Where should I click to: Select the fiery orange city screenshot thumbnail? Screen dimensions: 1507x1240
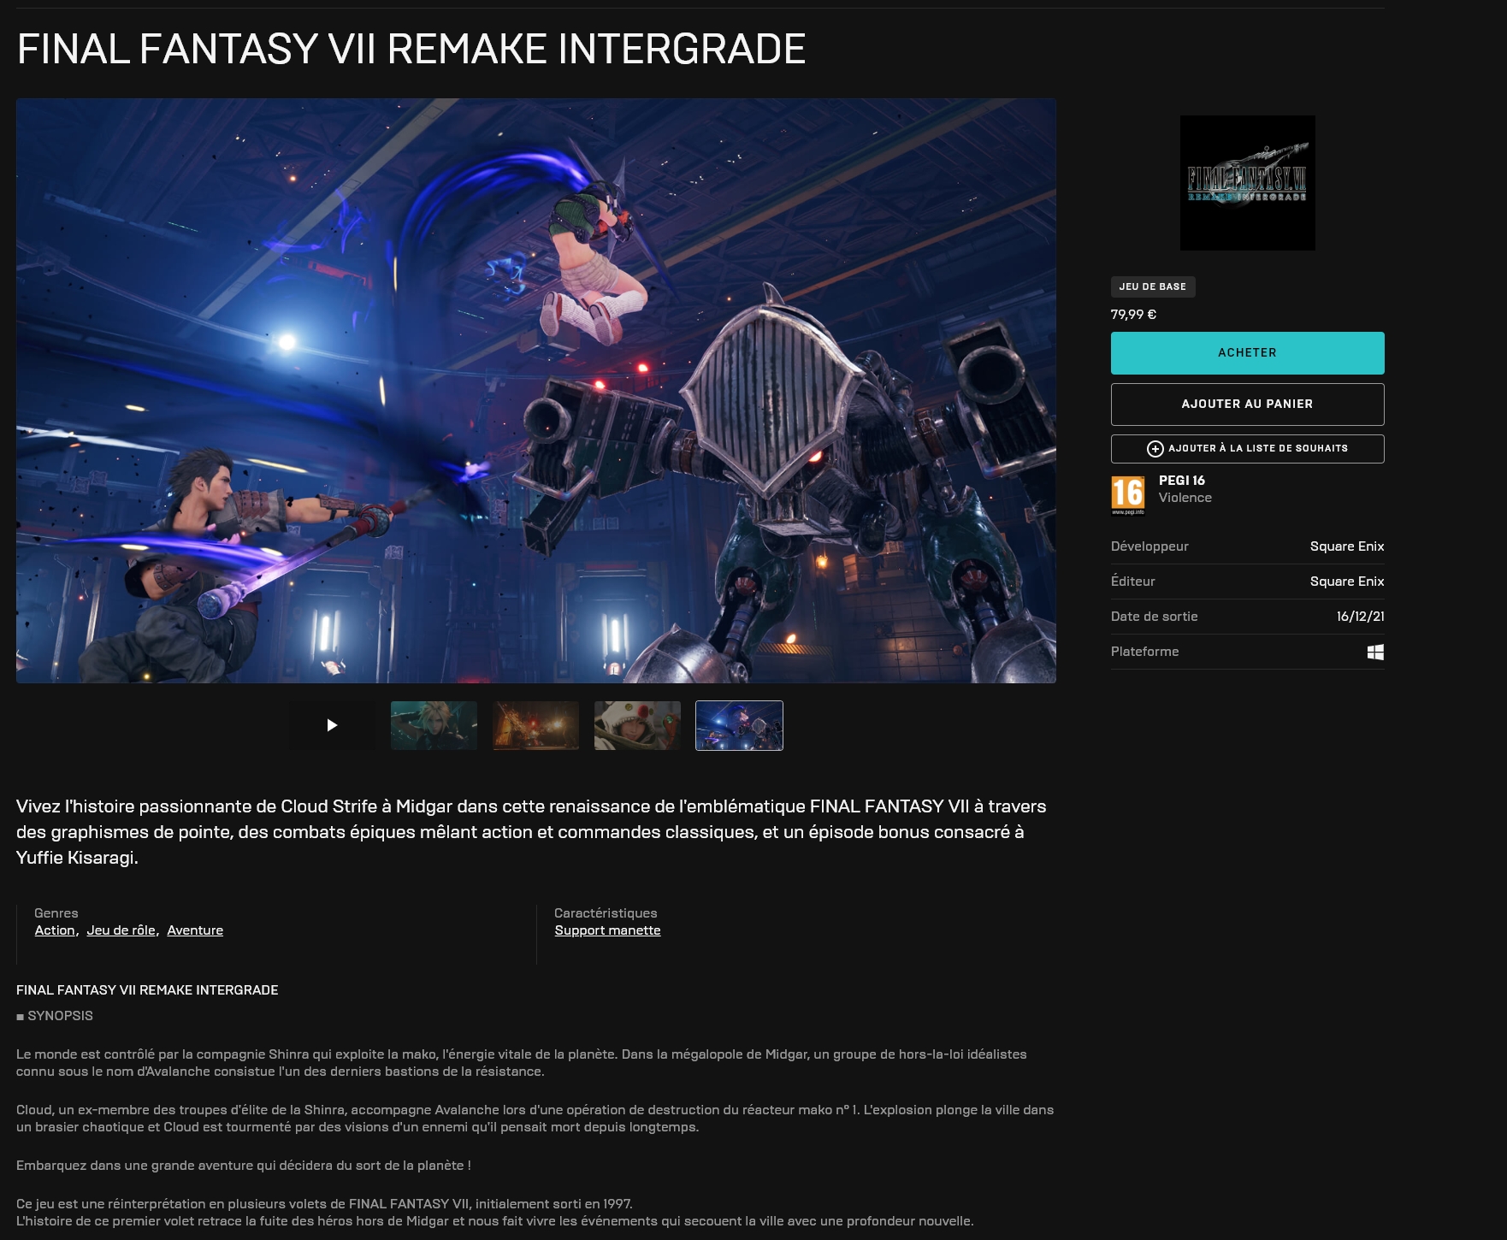click(535, 725)
